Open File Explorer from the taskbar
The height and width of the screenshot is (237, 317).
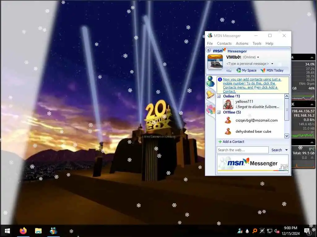(38, 231)
